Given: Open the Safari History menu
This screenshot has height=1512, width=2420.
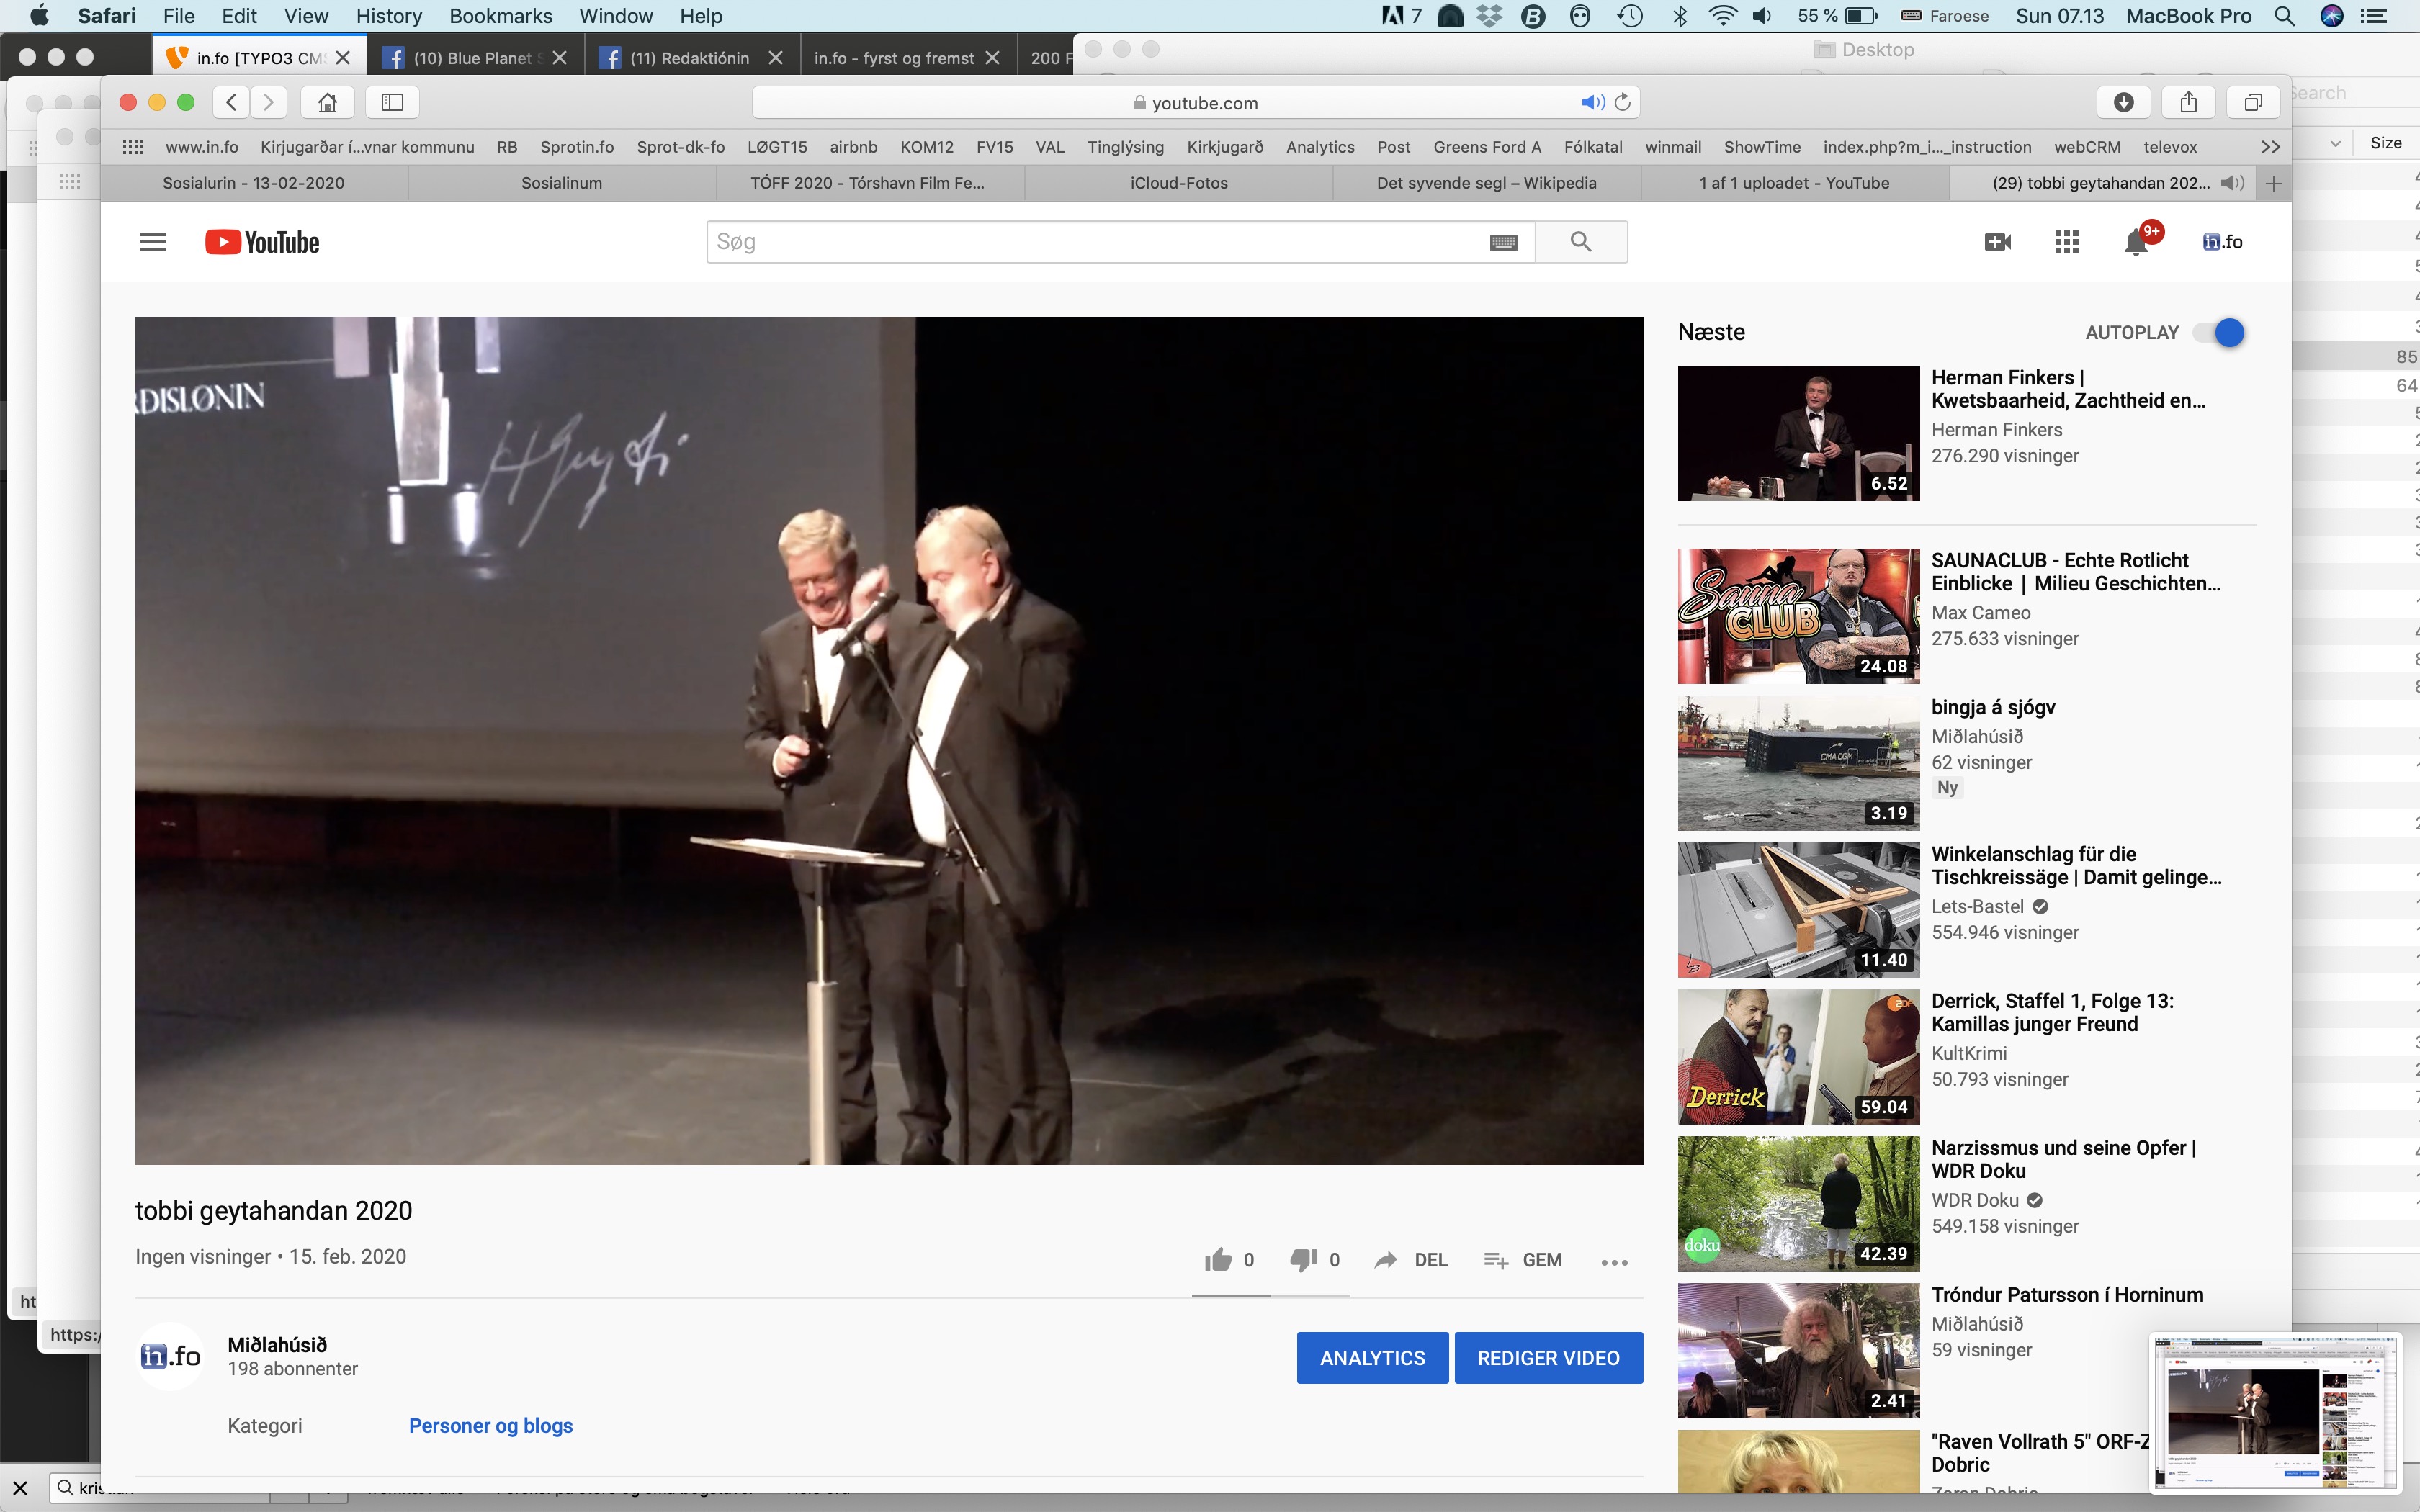Looking at the screenshot, I should (388, 16).
